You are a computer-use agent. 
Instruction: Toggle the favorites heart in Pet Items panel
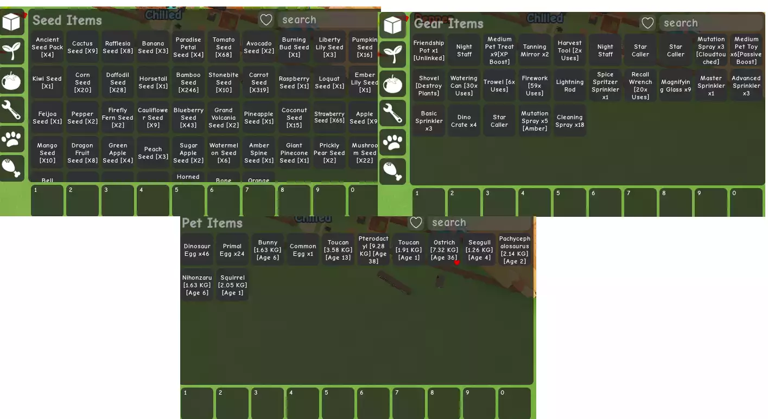tap(416, 223)
